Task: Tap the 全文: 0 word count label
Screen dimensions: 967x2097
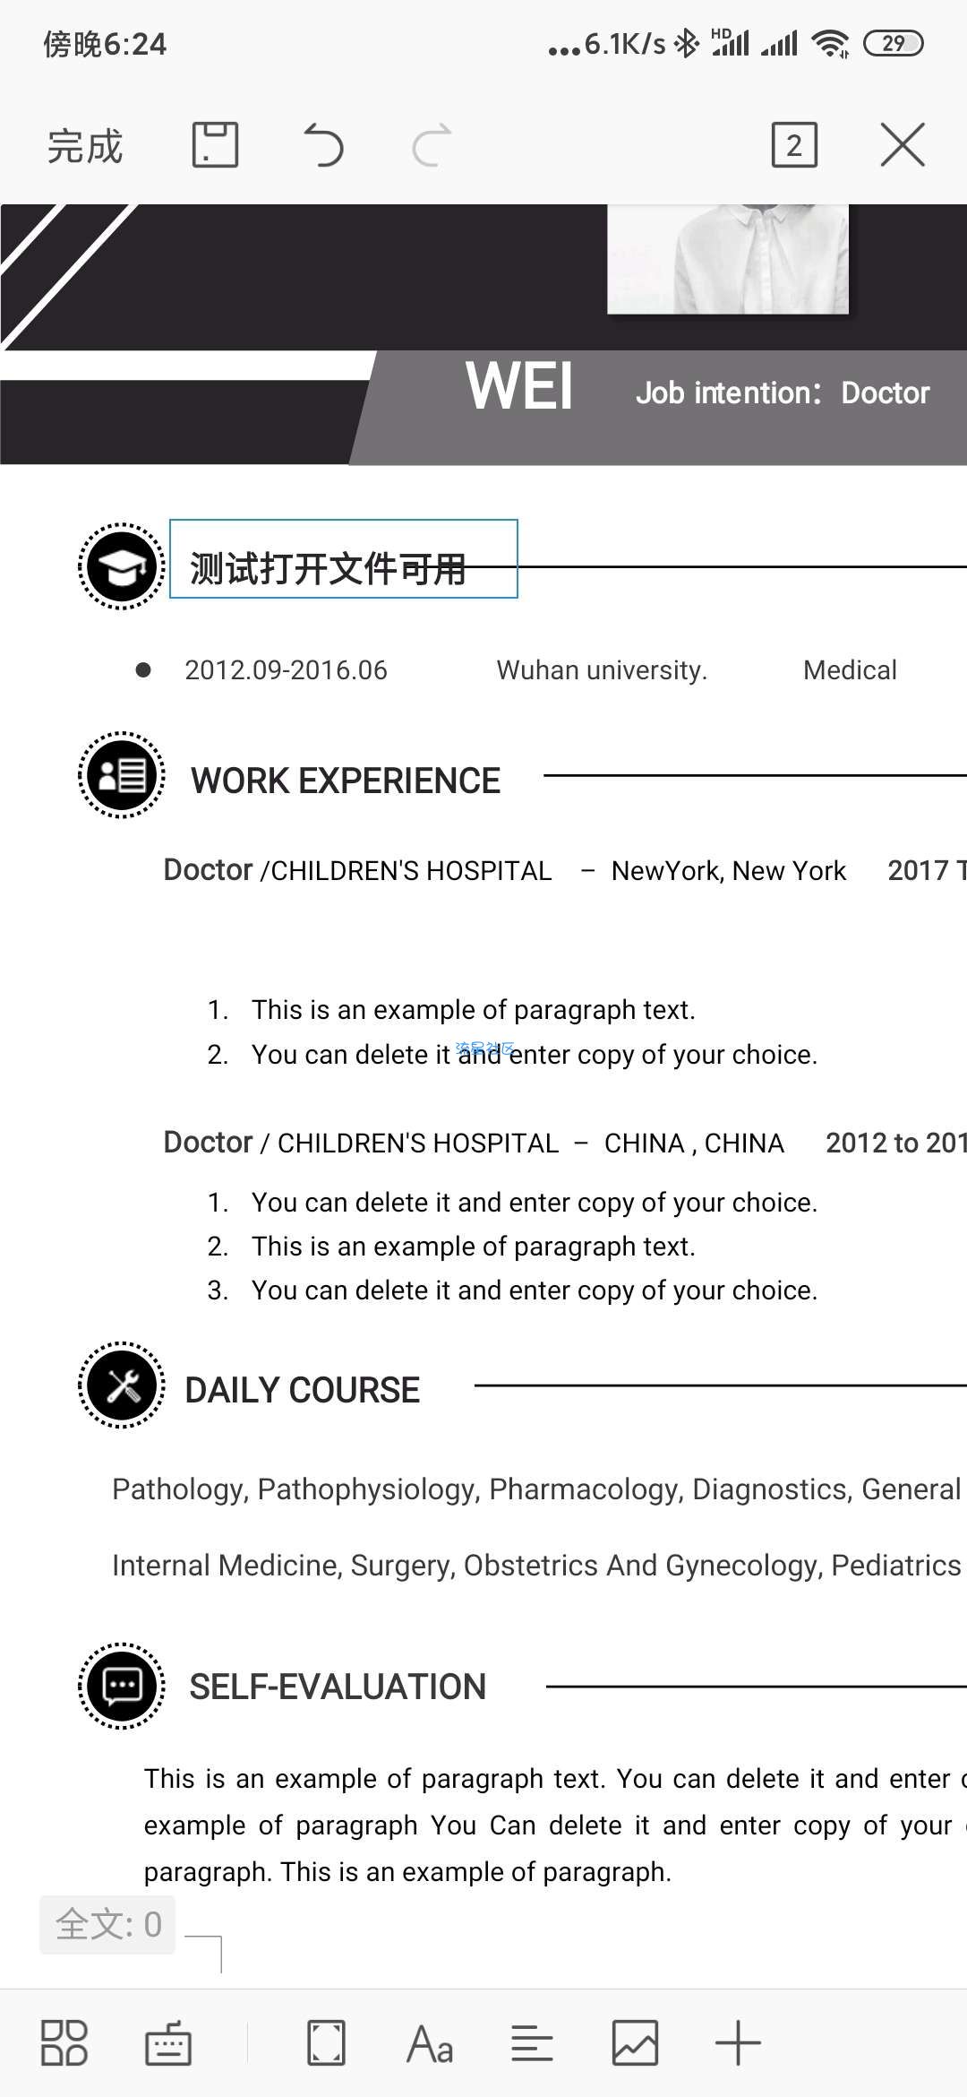Action: (107, 1924)
